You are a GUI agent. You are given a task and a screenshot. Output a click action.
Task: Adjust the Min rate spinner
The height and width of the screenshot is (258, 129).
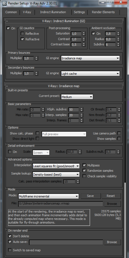43,110
